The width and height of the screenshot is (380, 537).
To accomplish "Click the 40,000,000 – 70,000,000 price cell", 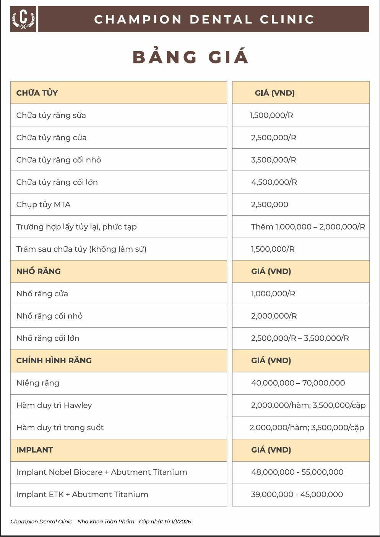I will tap(298, 383).
